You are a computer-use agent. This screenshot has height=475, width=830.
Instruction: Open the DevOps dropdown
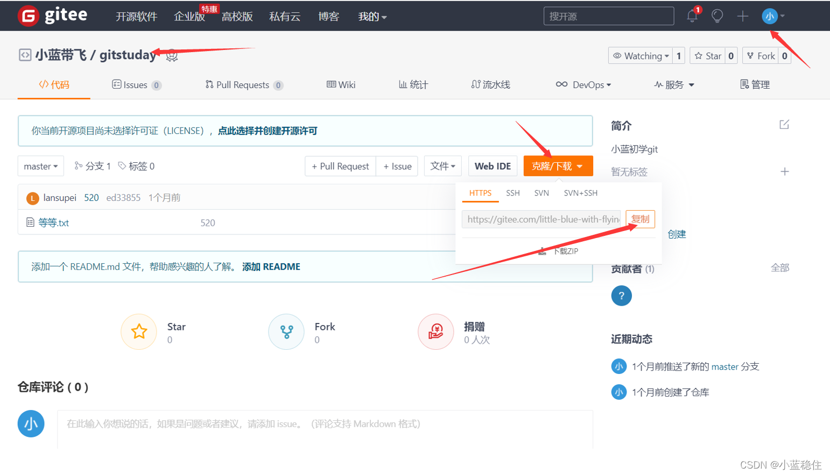(x=583, y=85)
